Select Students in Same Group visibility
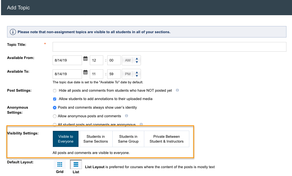Viewport: 292px width, 176px height. [x=128, y=139]
